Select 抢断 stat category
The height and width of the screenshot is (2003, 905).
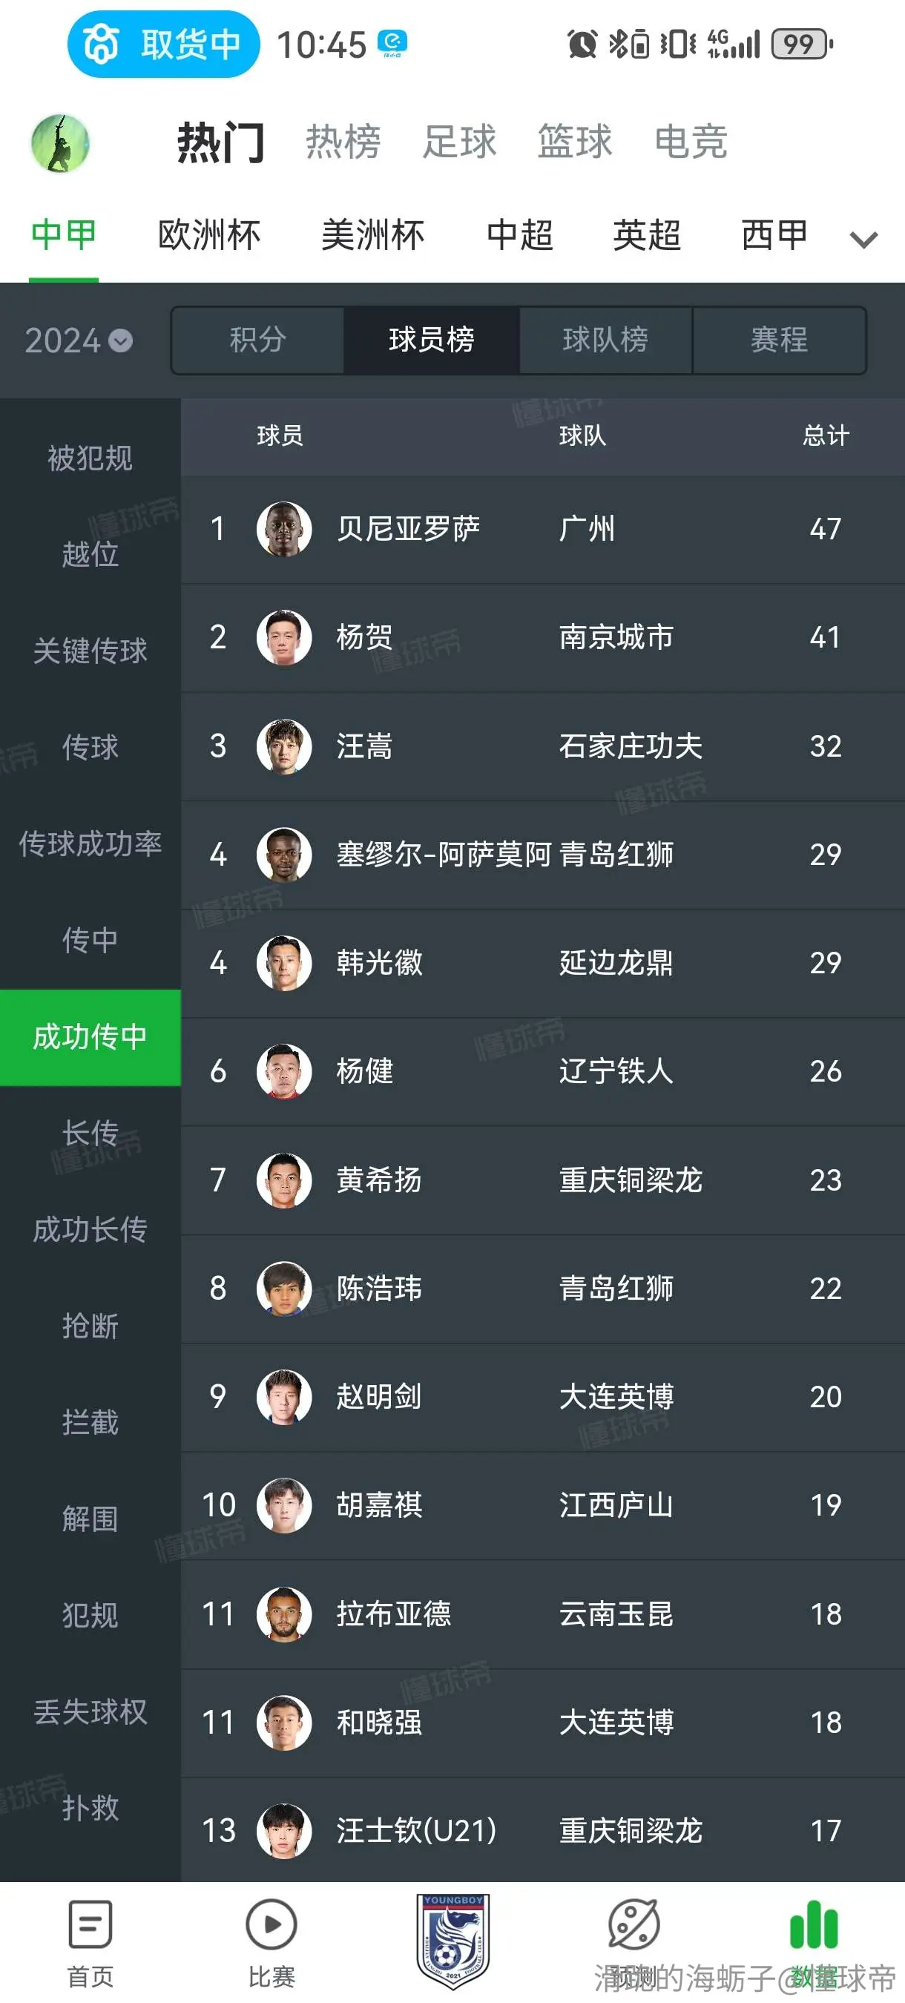coord(90,1326)
